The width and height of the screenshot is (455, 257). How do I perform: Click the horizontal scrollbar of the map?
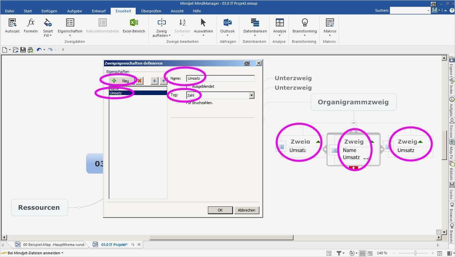(221, 238)
